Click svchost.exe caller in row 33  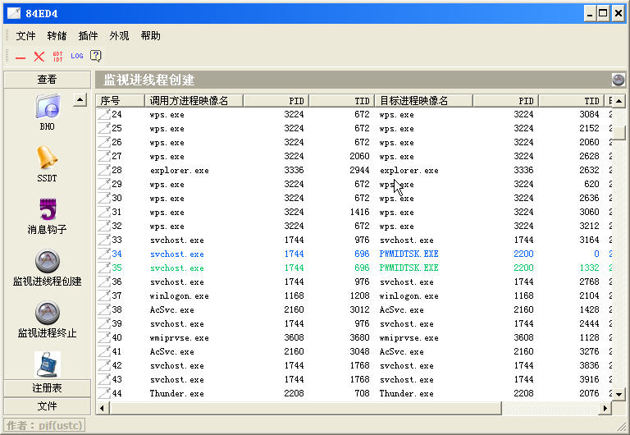tap(177, 240)
